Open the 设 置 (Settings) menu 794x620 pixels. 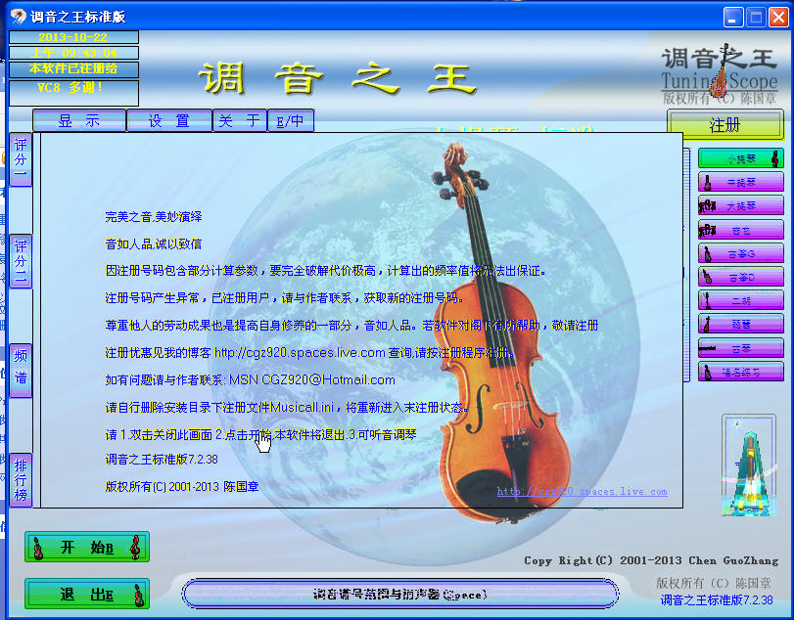point(166,119)
